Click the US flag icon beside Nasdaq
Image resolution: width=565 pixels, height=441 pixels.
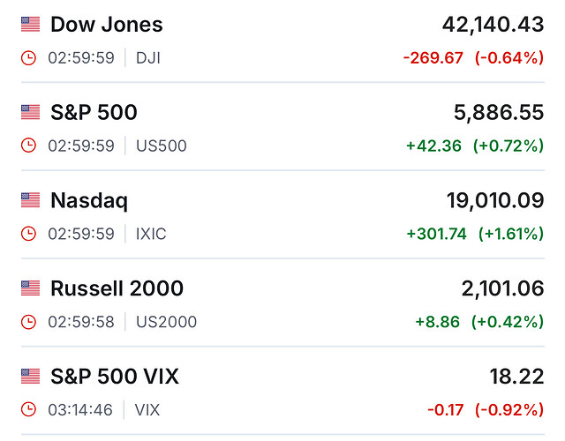pos(31,200)
